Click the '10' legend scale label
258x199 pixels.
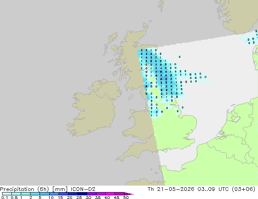pos(51,197)
